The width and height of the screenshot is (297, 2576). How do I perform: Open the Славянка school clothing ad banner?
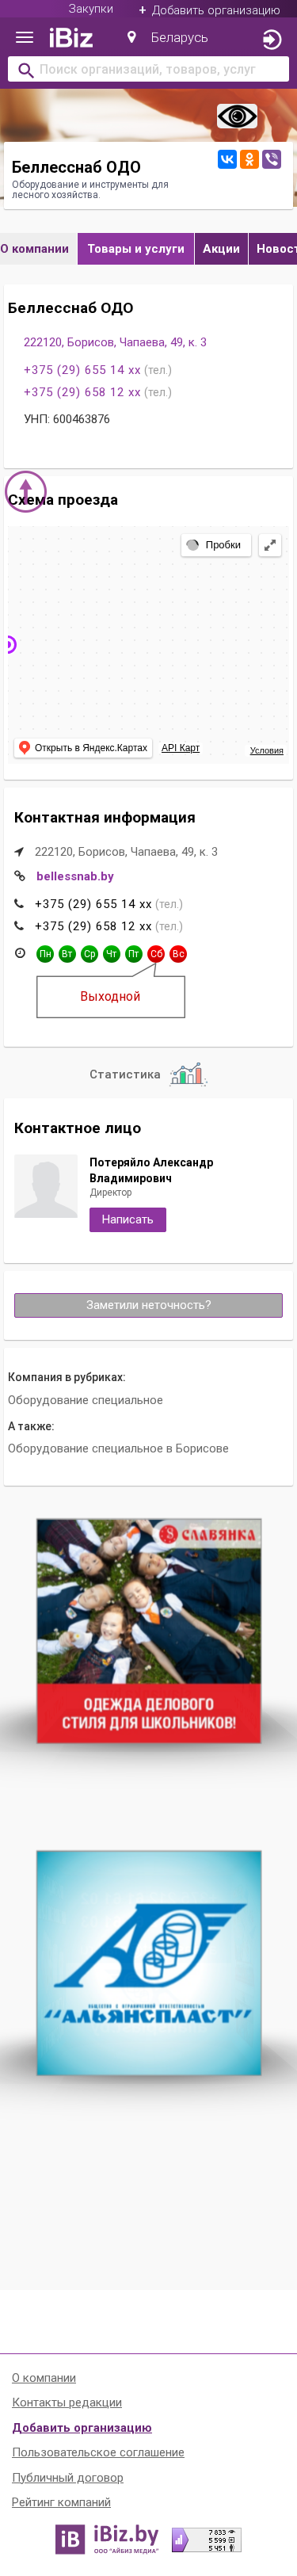pos(149,1630)
